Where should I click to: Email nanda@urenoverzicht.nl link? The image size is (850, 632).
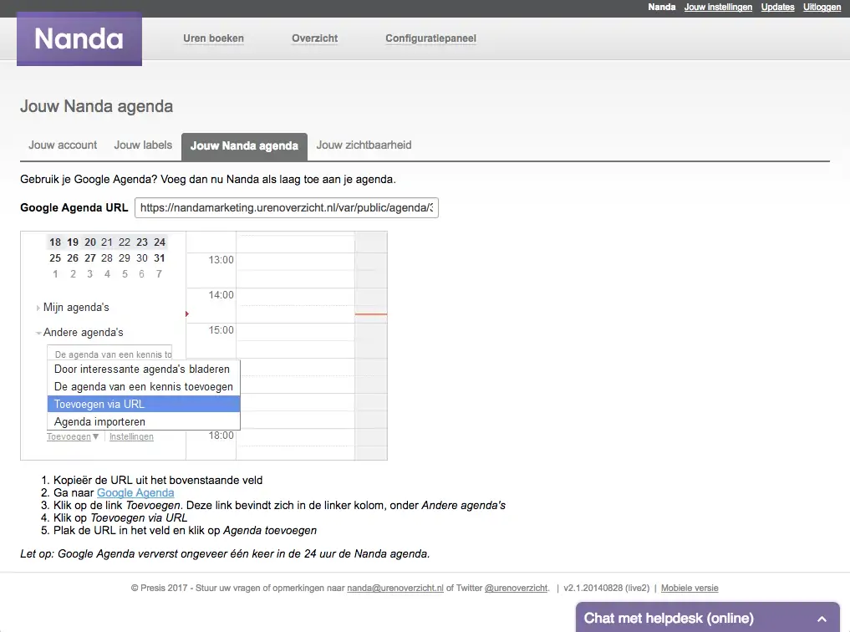(x=395, y=588)
